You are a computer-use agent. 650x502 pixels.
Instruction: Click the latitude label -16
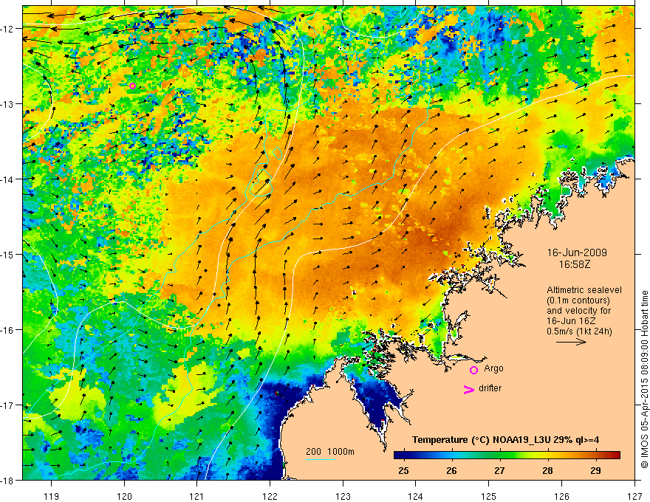click(8, 330)
